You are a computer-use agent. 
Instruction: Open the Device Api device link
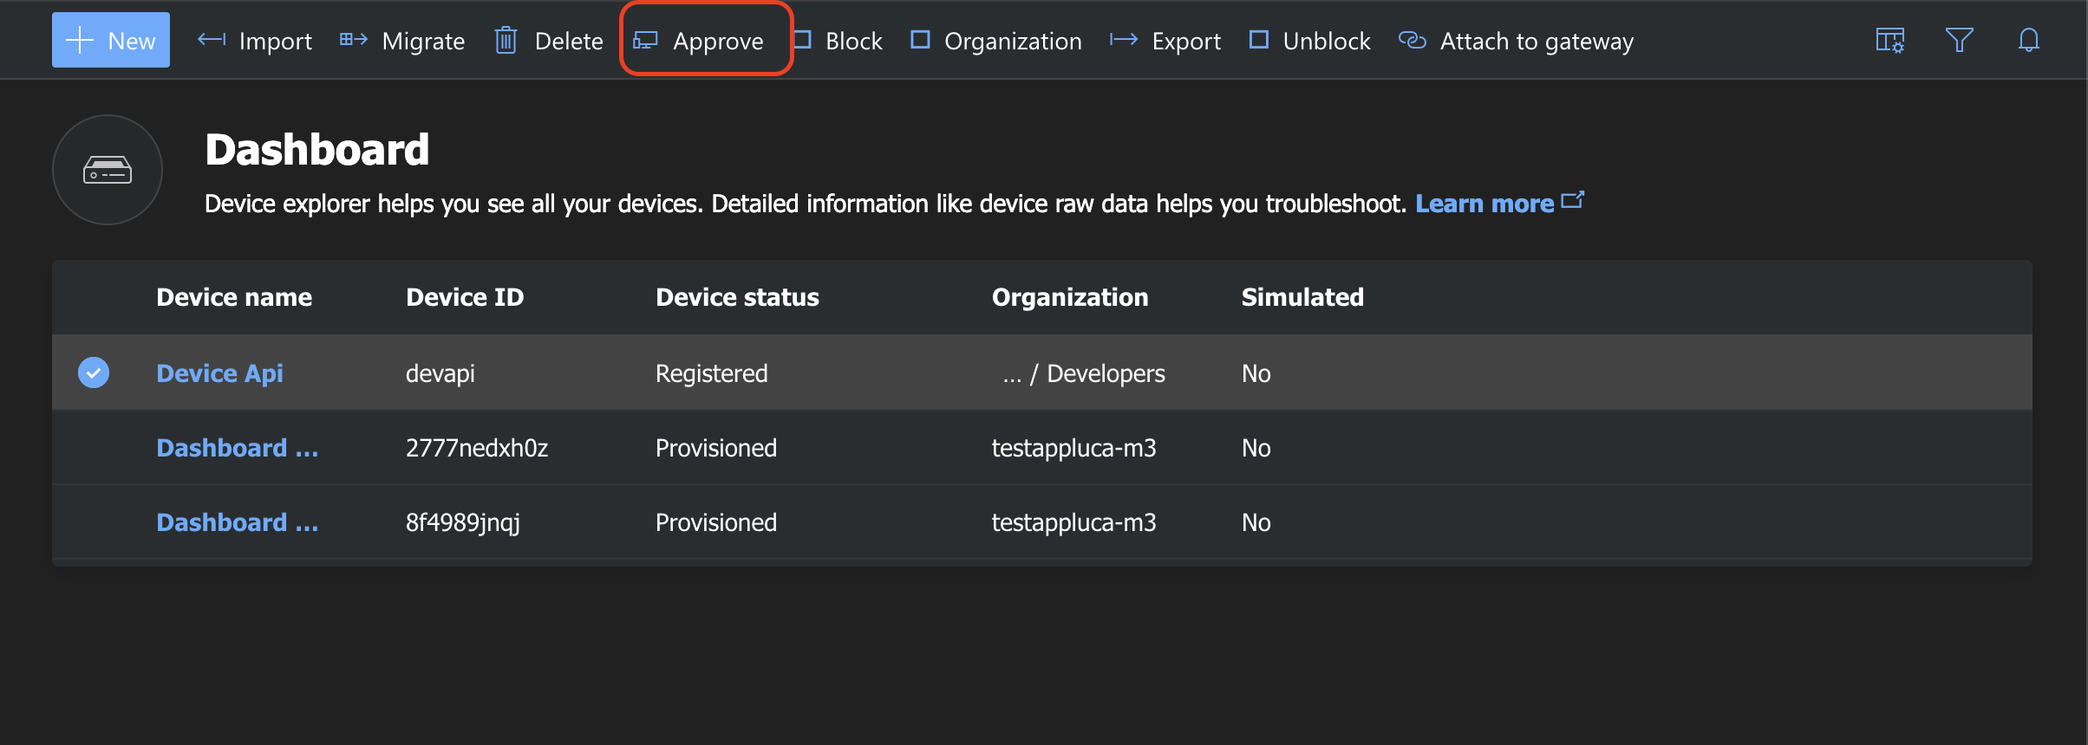(219, 373)
